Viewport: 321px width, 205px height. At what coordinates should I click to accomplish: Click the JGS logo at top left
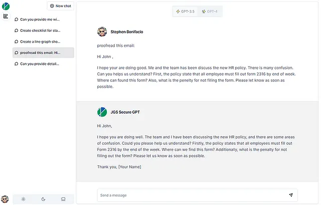[x=6, y=7]
